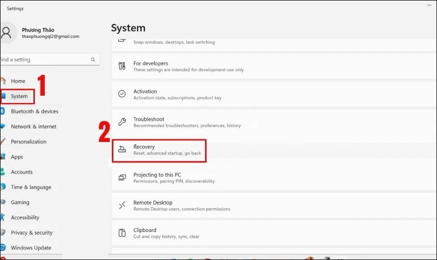Open the Home settings page

point(18,81)
